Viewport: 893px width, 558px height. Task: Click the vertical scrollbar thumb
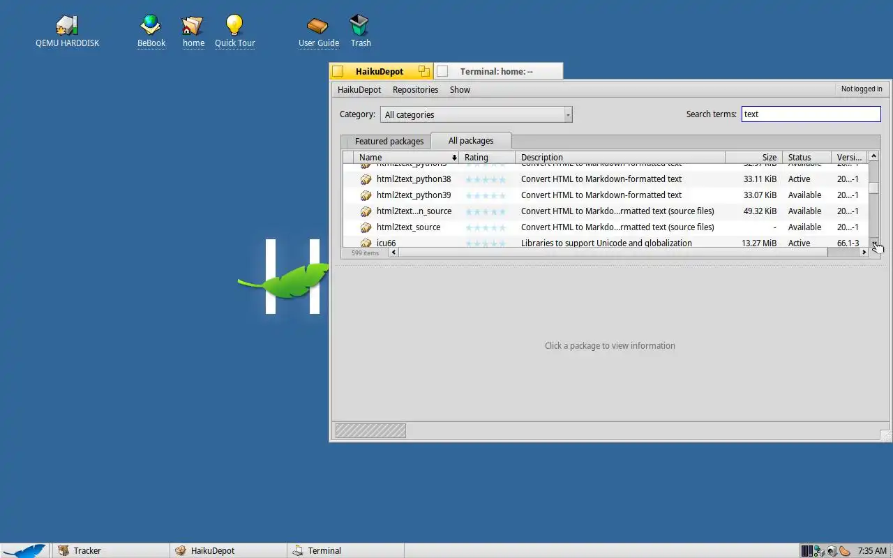[x=873, y=188]
